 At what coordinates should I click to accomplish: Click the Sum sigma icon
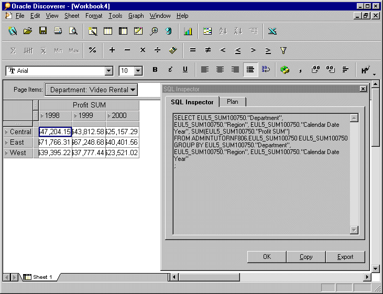click(13, 51)
